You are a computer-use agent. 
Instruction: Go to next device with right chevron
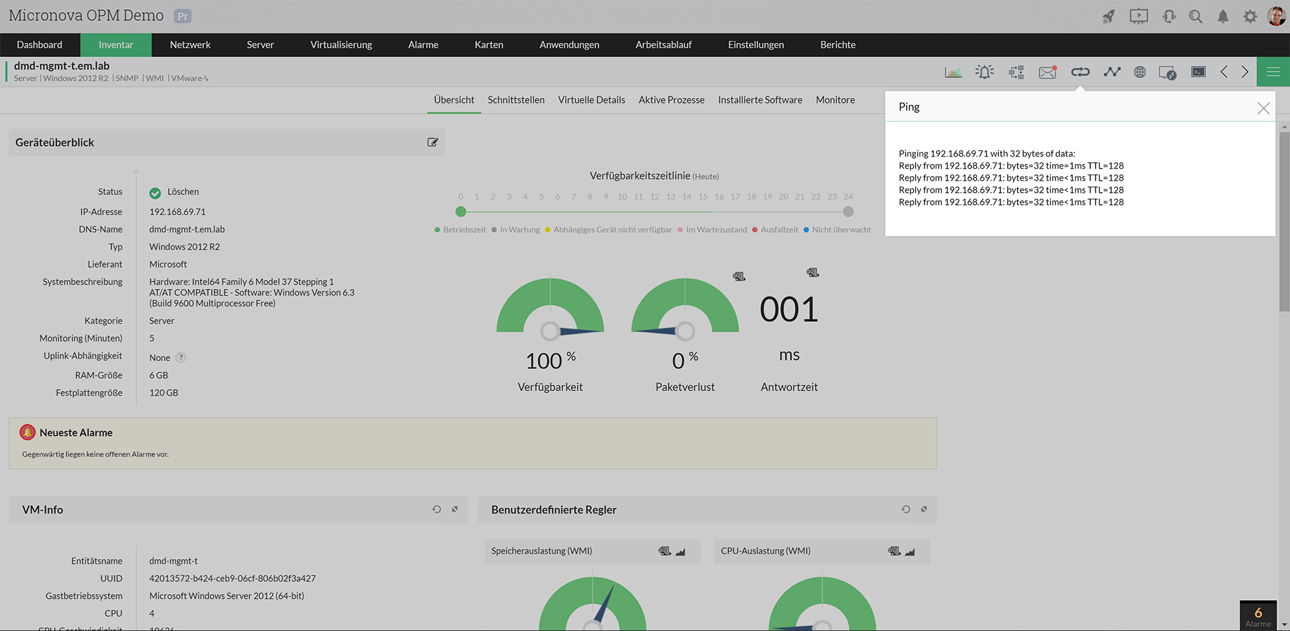(1245, 72)
